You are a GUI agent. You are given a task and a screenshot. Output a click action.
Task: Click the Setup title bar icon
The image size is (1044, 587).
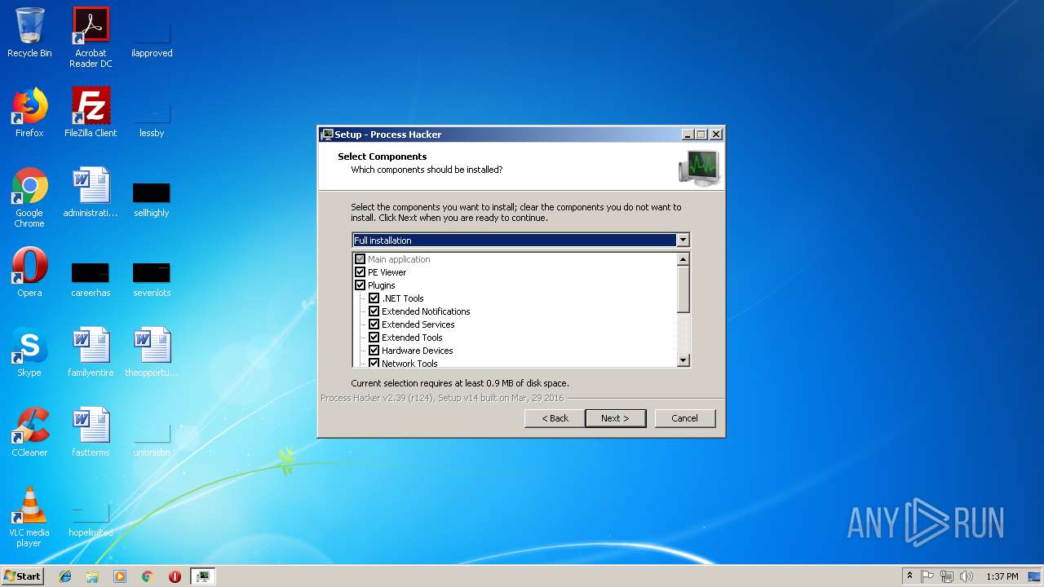click(x=327, y=135)
